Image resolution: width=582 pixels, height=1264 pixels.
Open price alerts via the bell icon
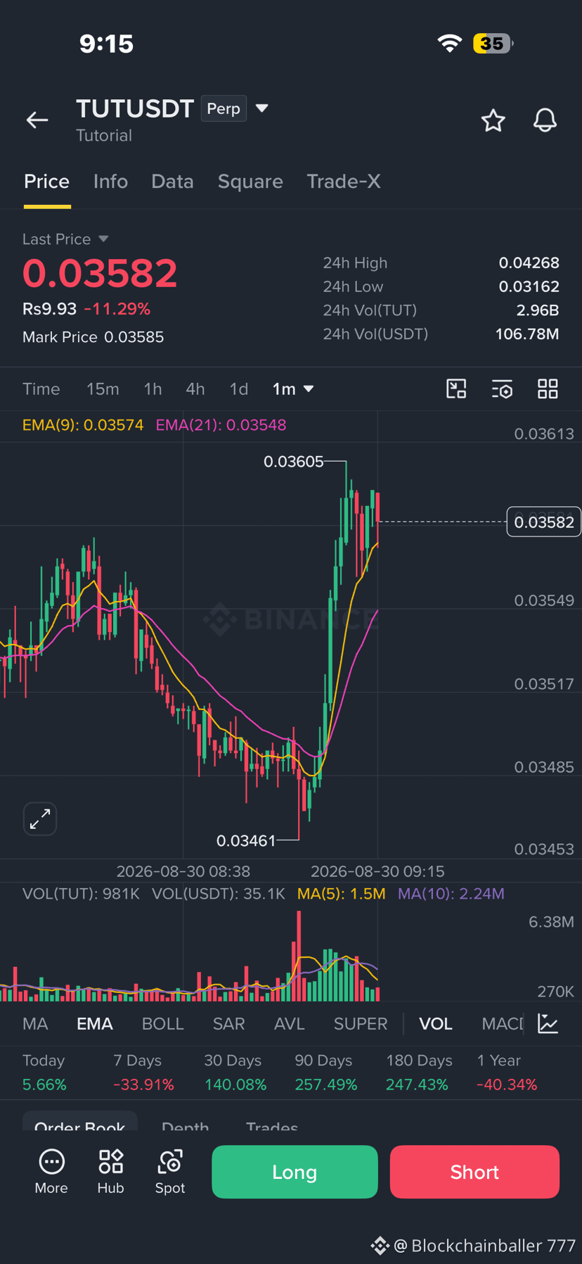[x=545, y=120]
